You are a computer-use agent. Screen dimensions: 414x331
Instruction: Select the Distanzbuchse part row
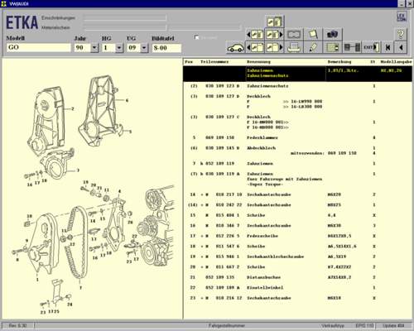coord(297,277)
